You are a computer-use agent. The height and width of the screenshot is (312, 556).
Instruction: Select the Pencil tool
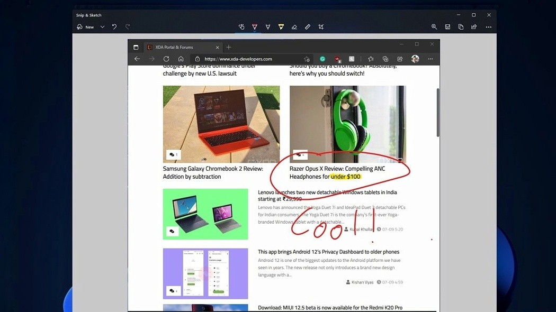(x=268, y=27)
